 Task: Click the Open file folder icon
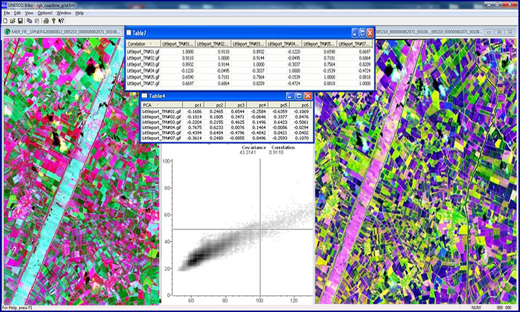12,21
